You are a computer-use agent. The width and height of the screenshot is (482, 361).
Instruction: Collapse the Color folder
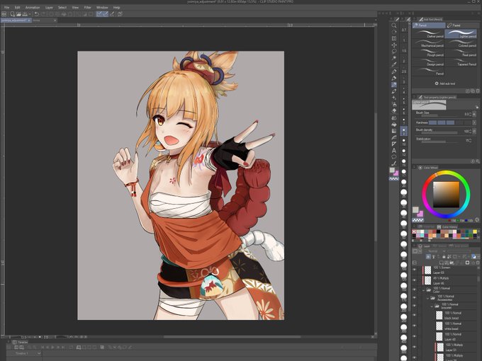[424, 290]
